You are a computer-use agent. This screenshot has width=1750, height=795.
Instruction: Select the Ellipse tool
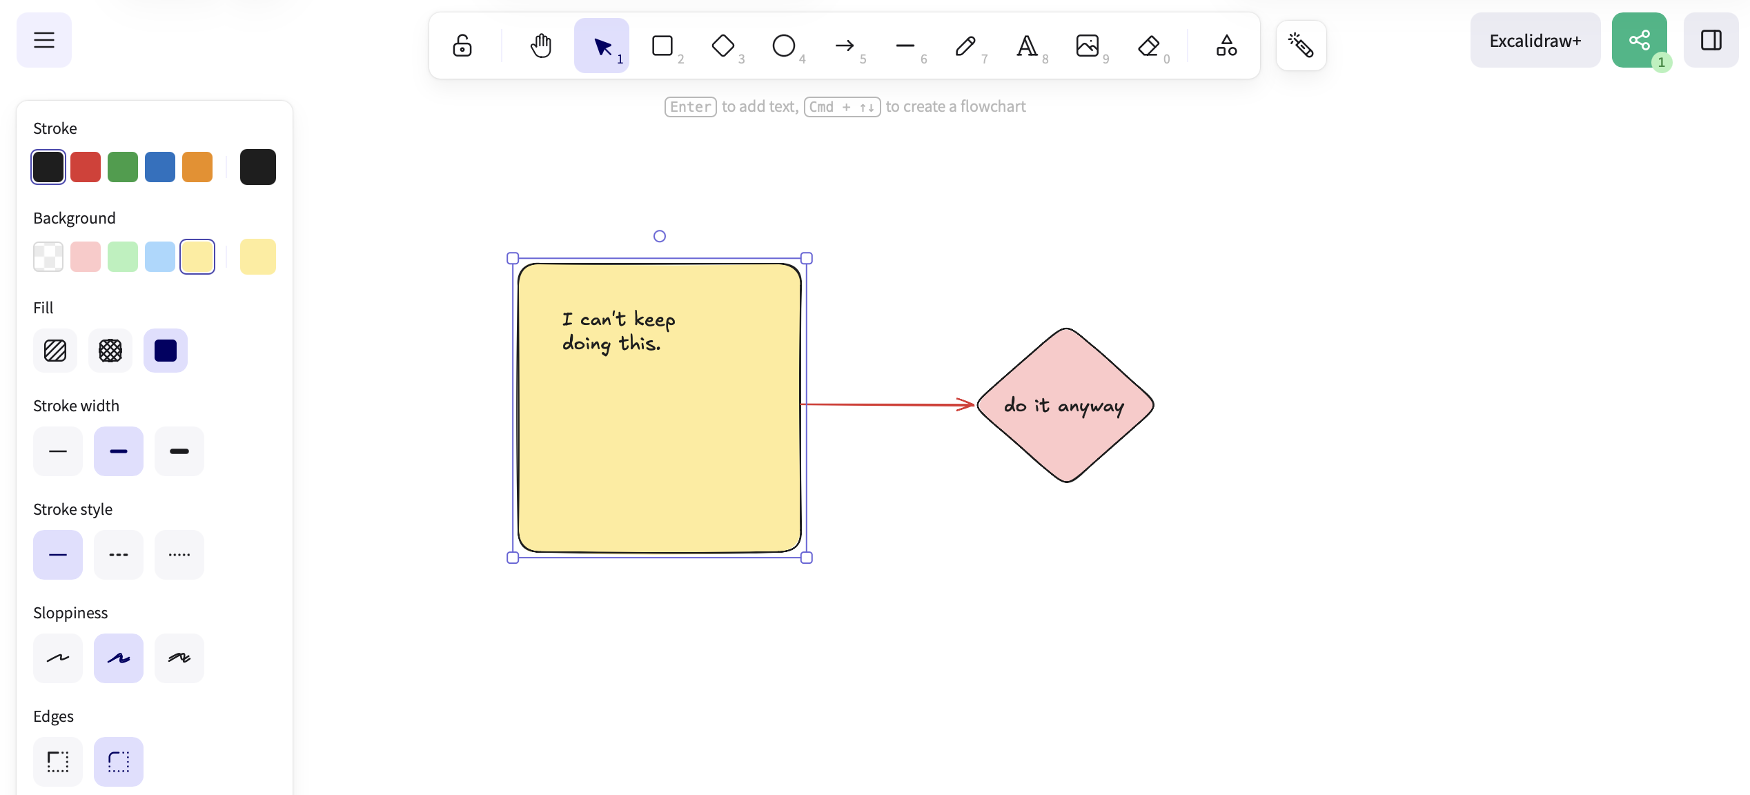784,46
